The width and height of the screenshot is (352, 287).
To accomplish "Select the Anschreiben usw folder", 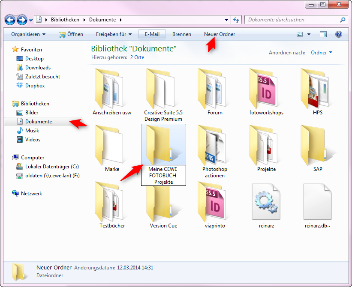I will tap(112, 92).
